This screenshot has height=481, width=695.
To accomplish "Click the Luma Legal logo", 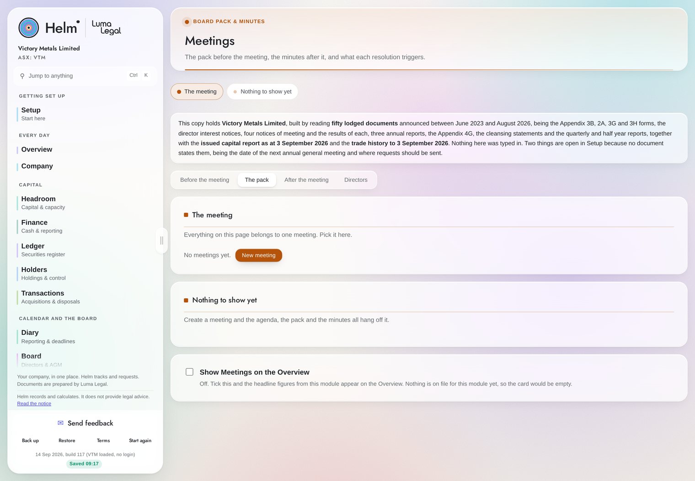I will pos(106,27).
